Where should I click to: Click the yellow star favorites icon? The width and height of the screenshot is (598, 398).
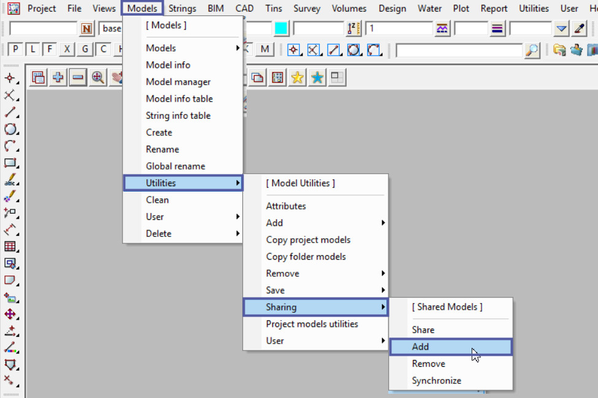297,78
